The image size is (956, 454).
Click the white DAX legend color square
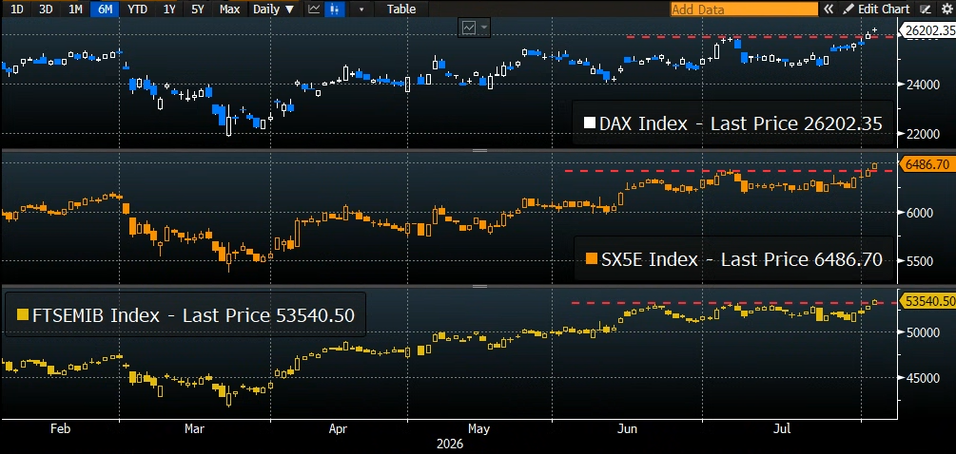[x=589, y=123]
